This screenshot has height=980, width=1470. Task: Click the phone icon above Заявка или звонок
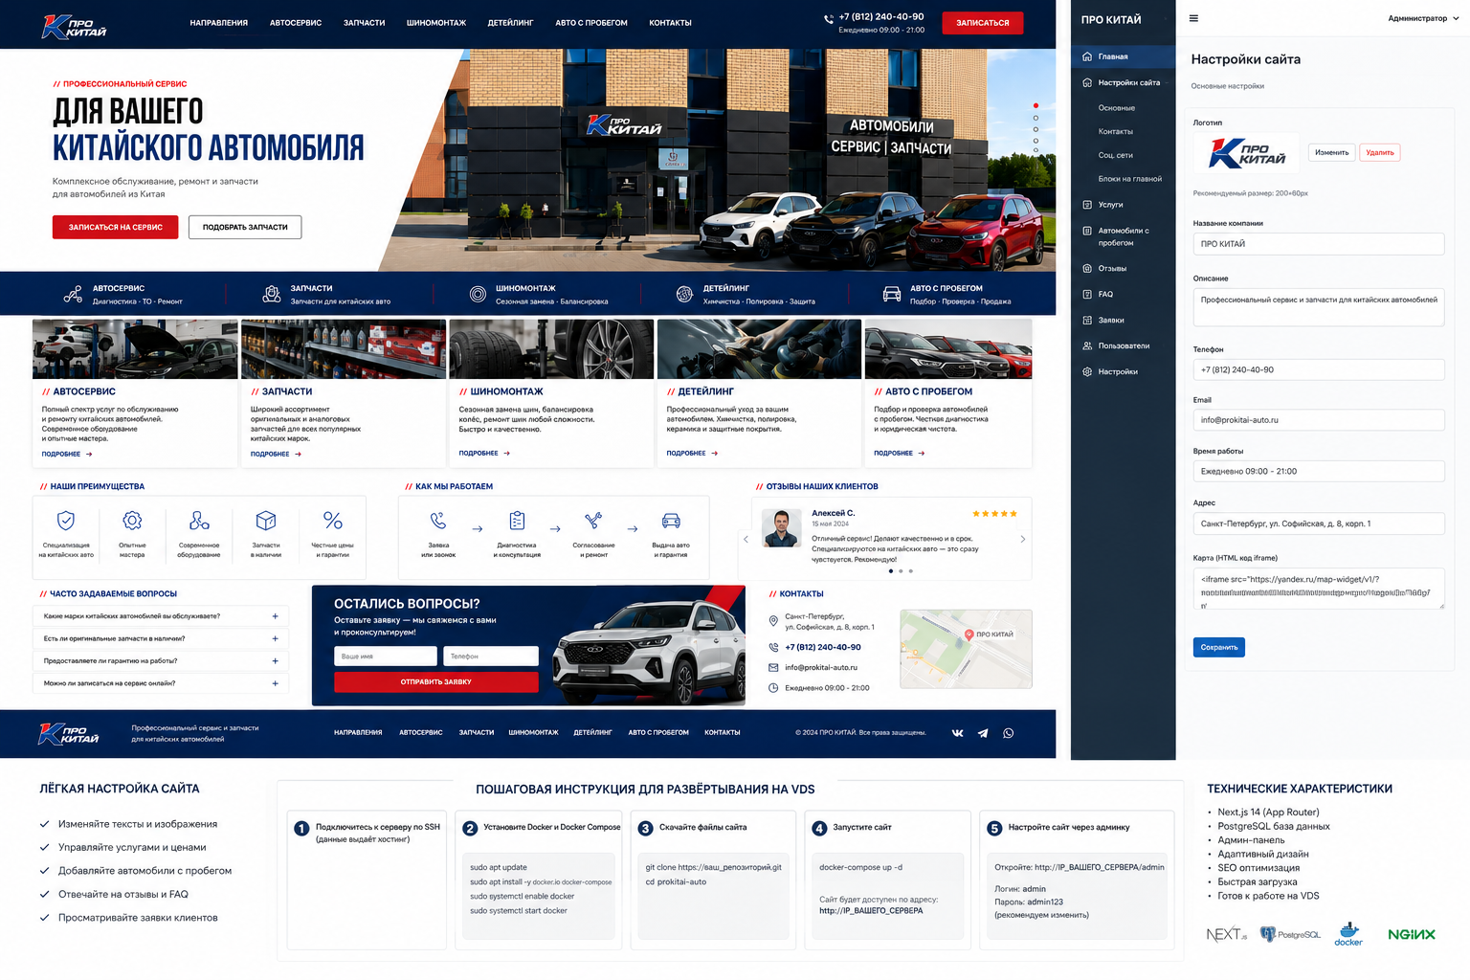pyautogui.click(x=438, y=521)
